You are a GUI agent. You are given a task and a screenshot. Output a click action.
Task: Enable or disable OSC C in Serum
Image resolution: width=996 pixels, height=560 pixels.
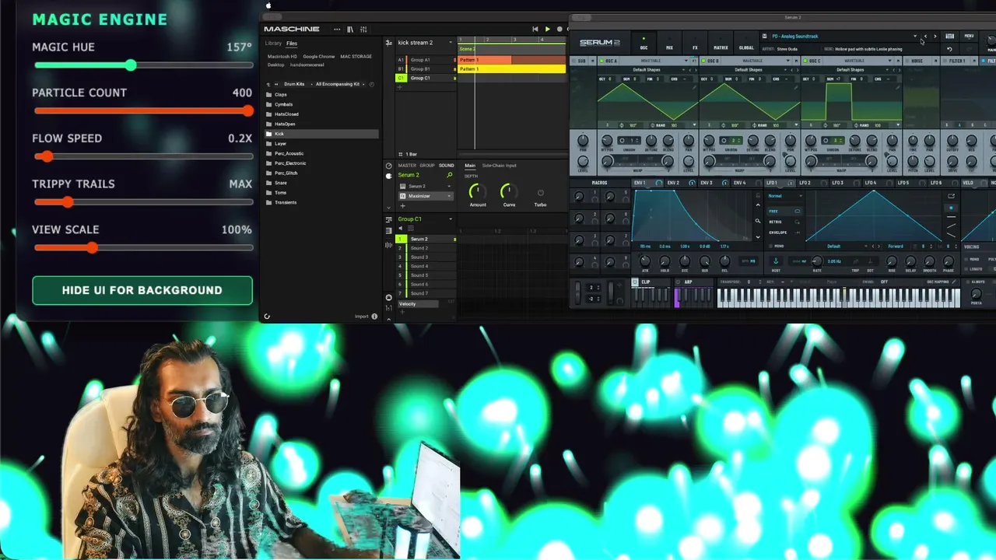[x=805, y=61]
